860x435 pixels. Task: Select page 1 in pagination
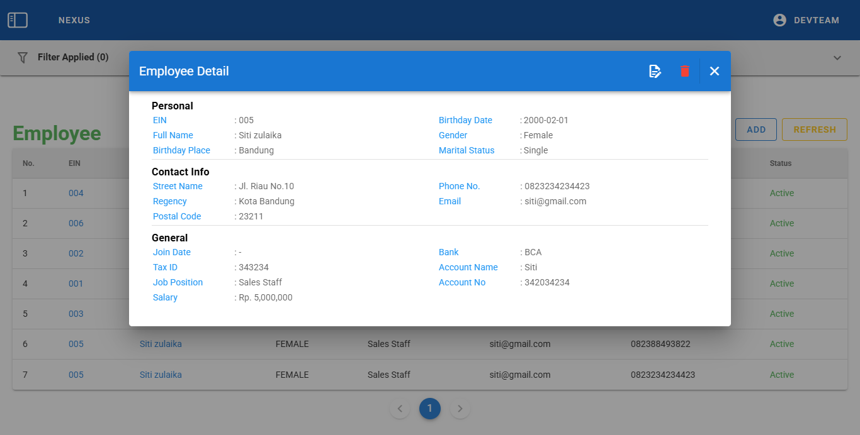point(430,409)
